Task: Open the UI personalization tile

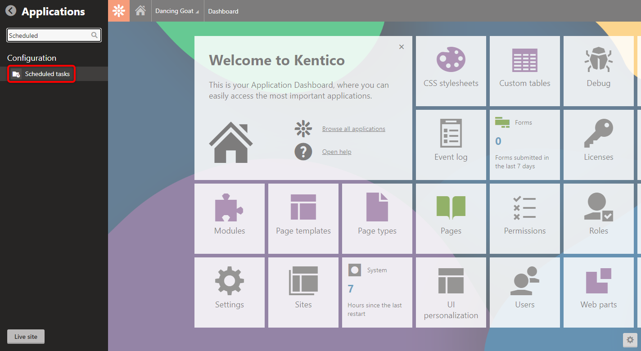Action: (x=451, y=292)
